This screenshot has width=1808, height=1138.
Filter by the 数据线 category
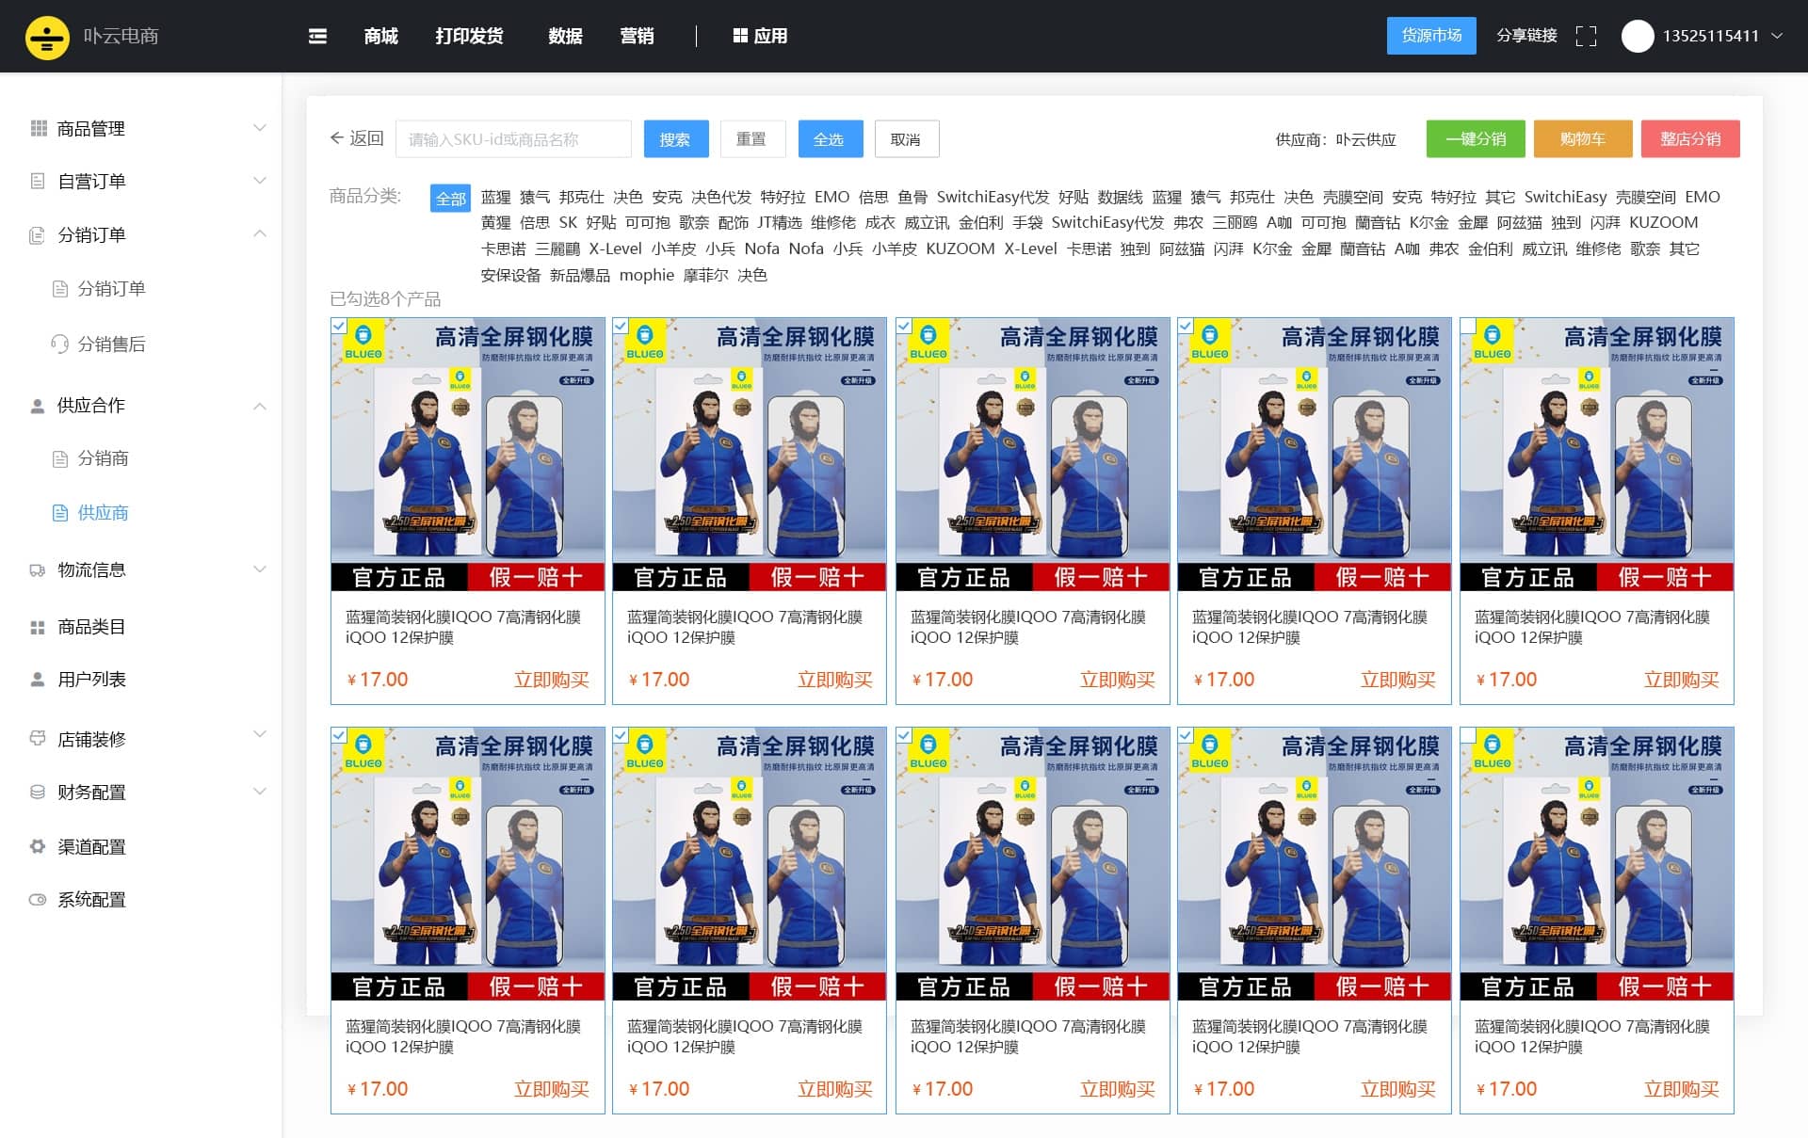click(x=1121, y=197)
